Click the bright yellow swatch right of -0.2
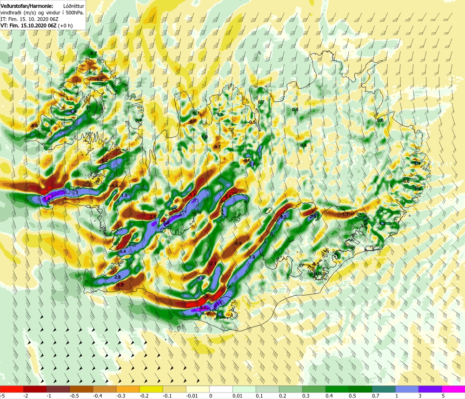Image resolution: width=465 pixels, height=399 pixels. (151, 389)
